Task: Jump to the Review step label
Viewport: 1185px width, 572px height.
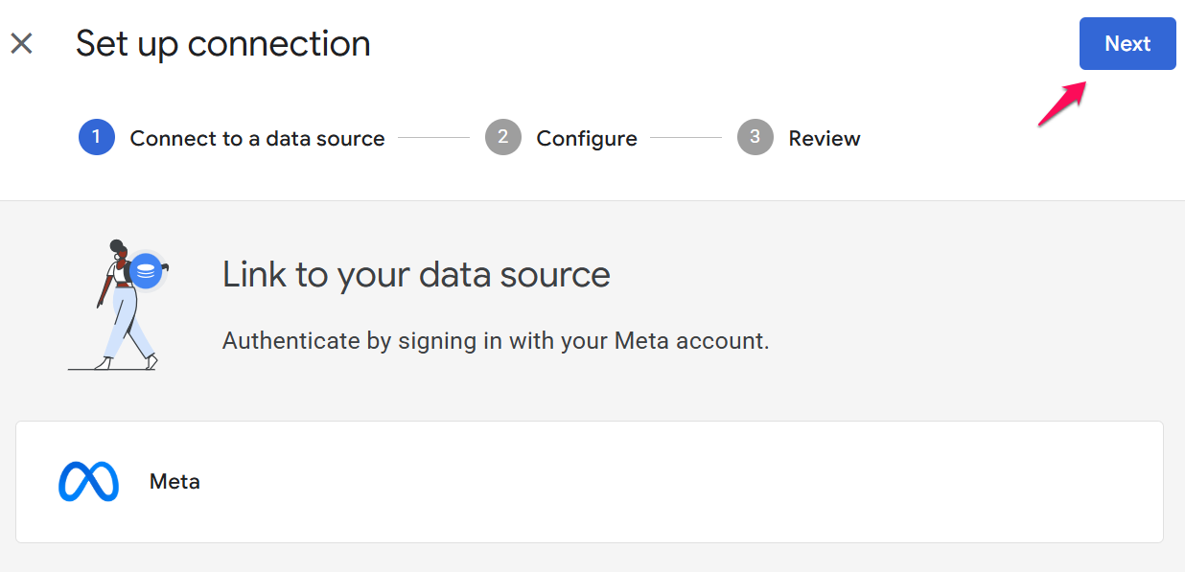Action: [824, 139]
